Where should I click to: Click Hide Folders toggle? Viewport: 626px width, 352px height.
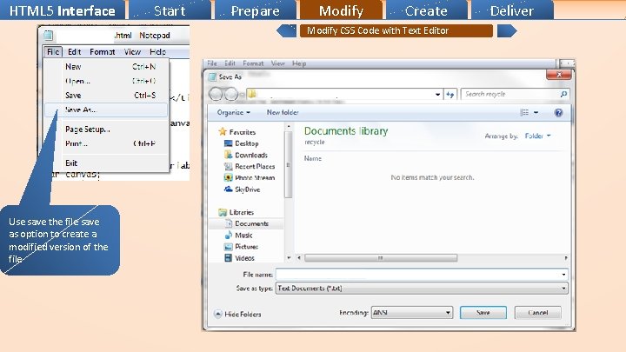click(x=238, y=315)
